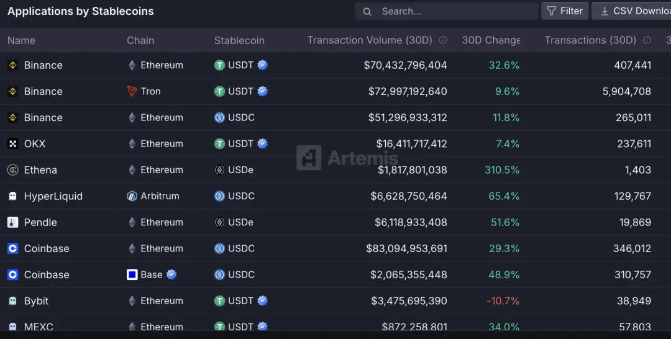Click the info icon beside Transaction Volume (30D)
Screen dimensions: 671x339
(443, 40)
